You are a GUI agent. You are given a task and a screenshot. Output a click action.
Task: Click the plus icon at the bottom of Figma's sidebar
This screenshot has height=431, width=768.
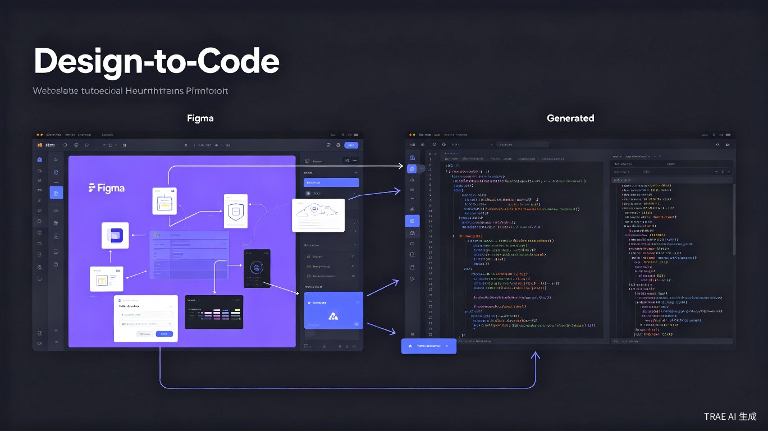pos(56,331)
